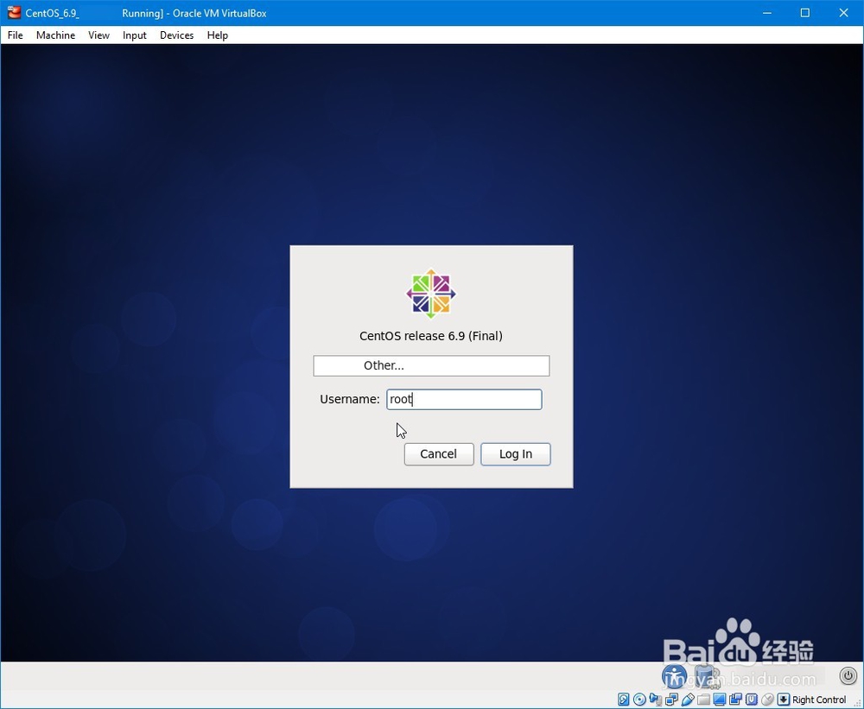Close the VirtualBox window

[x=843, y=13]
